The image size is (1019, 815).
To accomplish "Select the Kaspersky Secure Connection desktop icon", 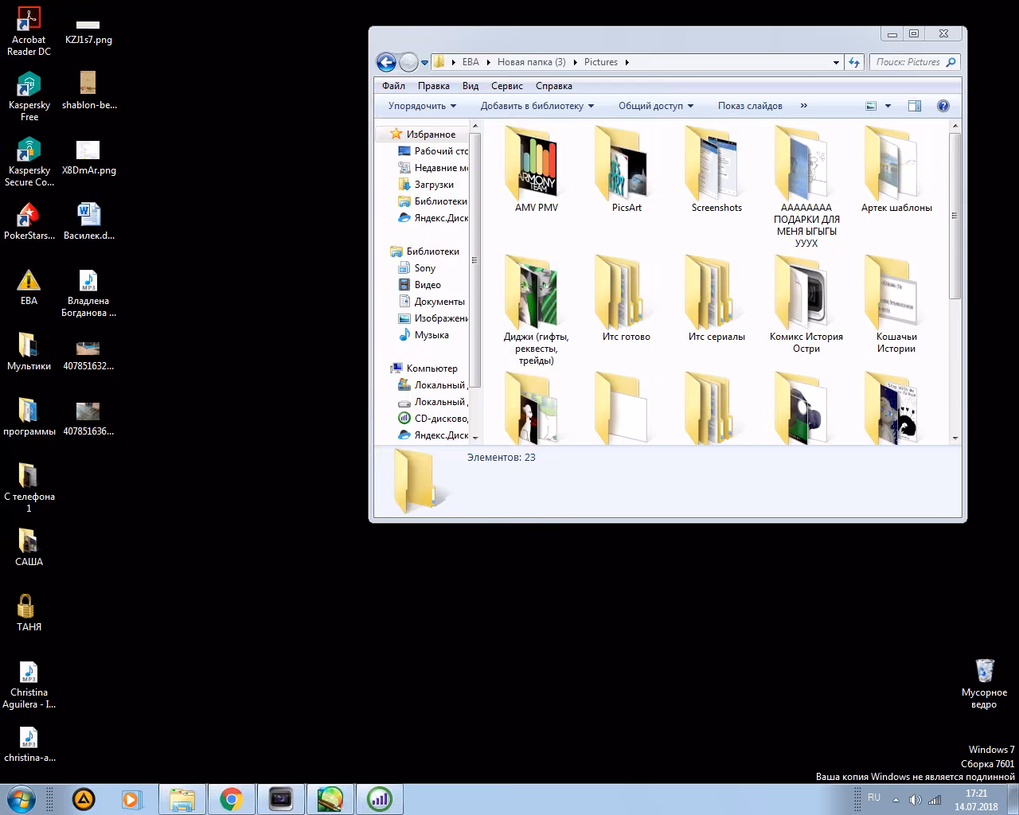I will (29, 162).
